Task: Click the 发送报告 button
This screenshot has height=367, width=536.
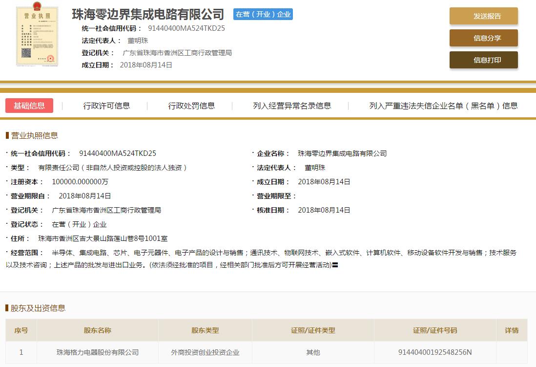Action: [x=483, y=16]
